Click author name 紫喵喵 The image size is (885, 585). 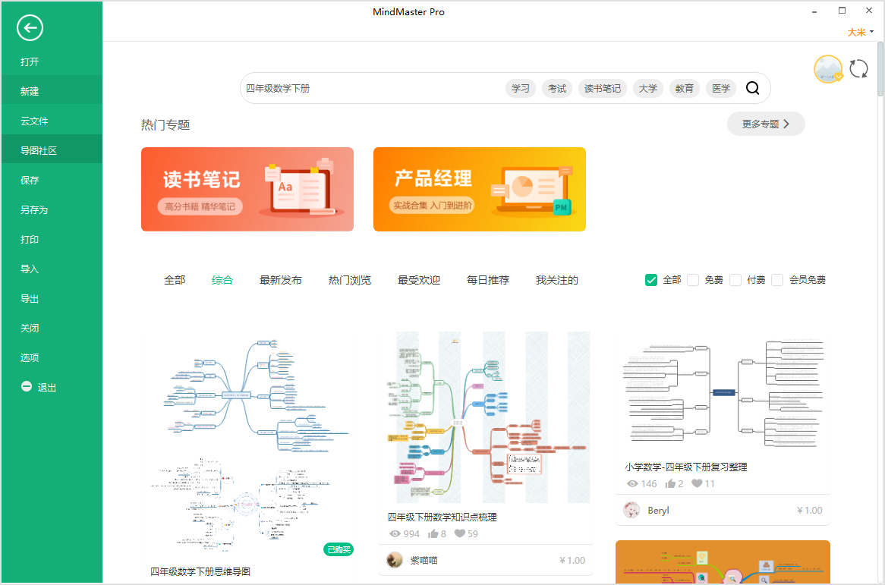click(x=424, y=560)
